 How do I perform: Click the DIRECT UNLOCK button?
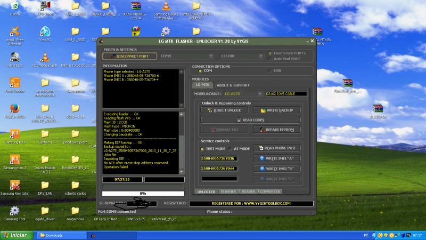click(x=224, y=110)
